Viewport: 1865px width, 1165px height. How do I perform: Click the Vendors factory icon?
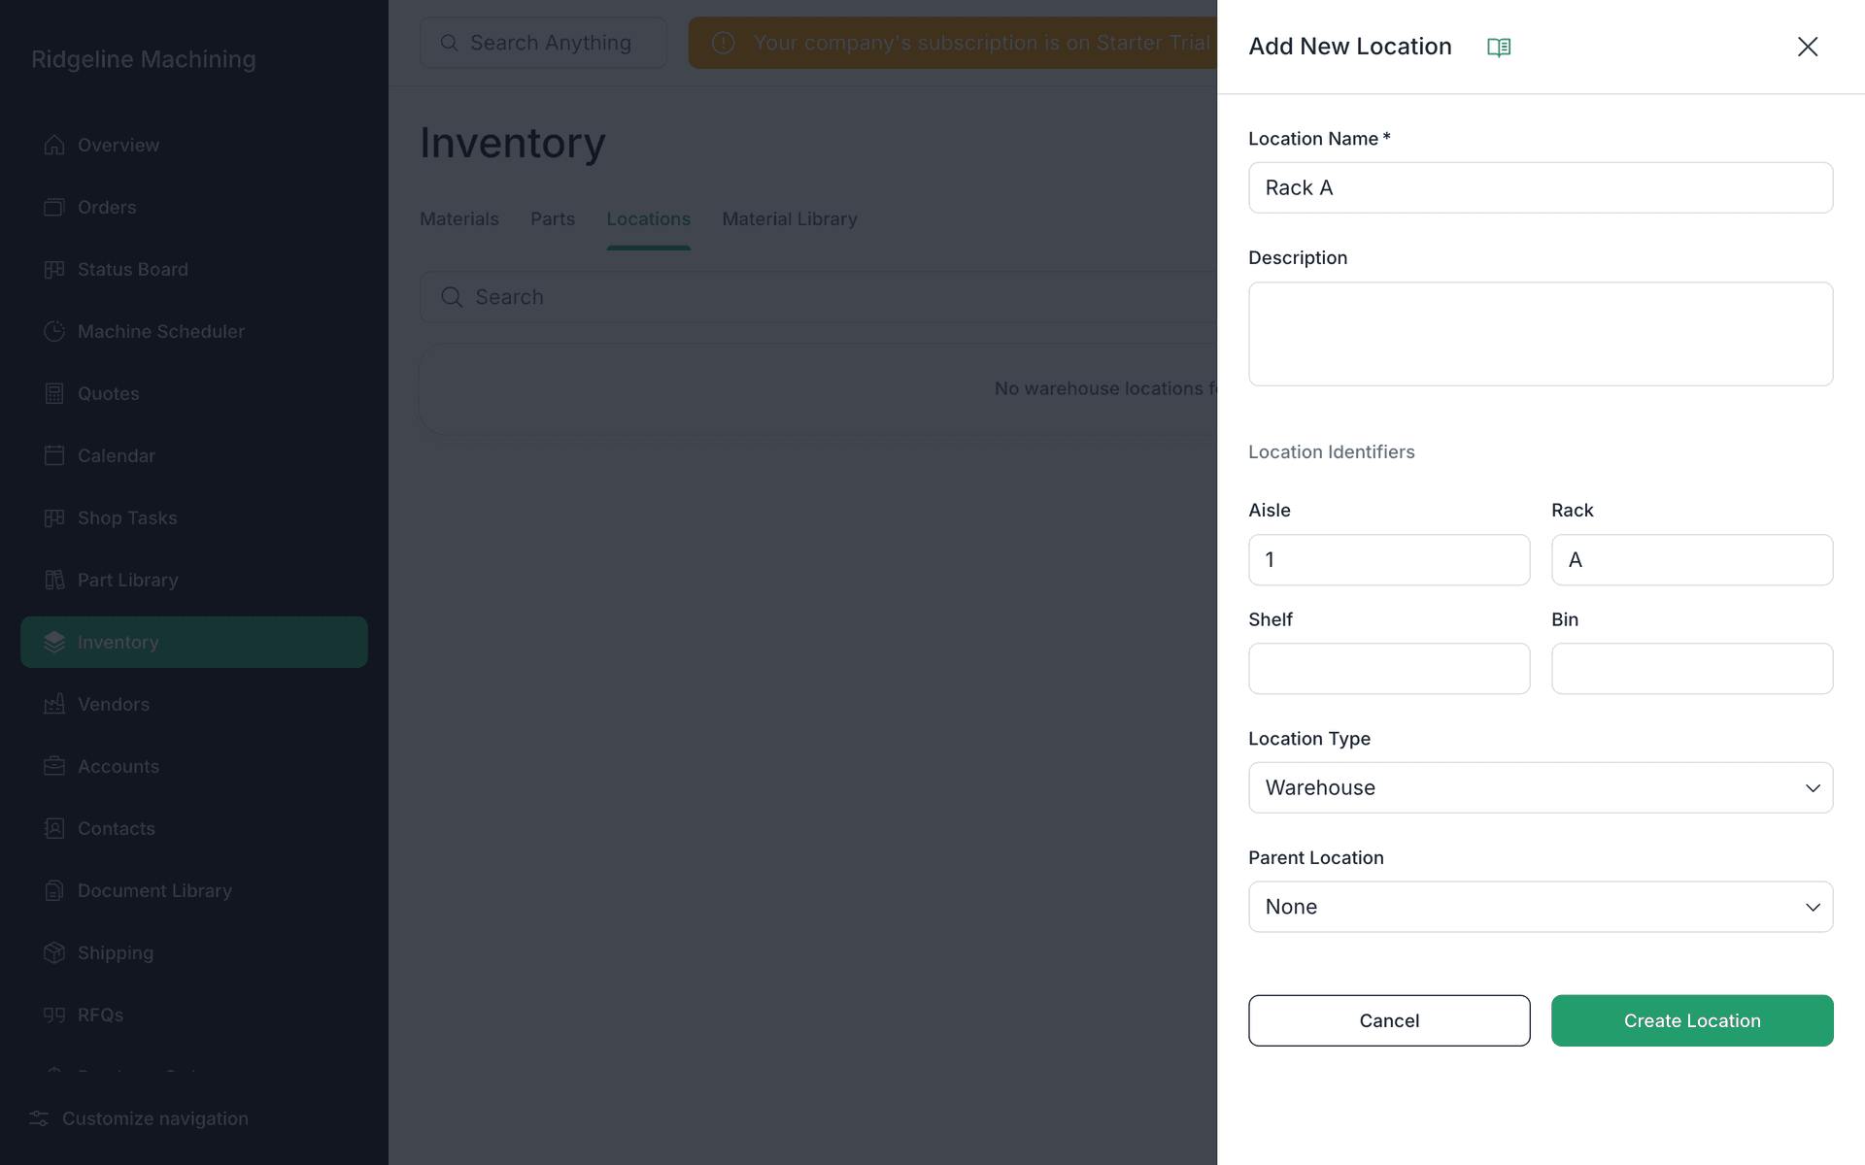tap(54, 704)
